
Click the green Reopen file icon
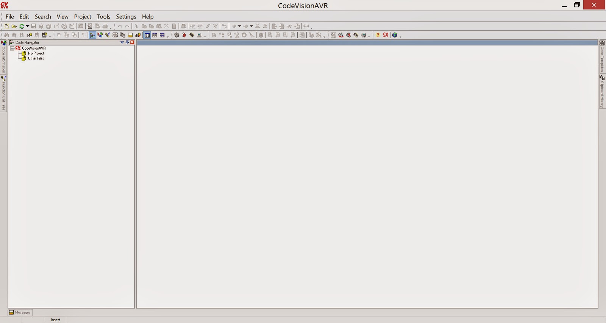pyautogui.click(x=22, y=26)
